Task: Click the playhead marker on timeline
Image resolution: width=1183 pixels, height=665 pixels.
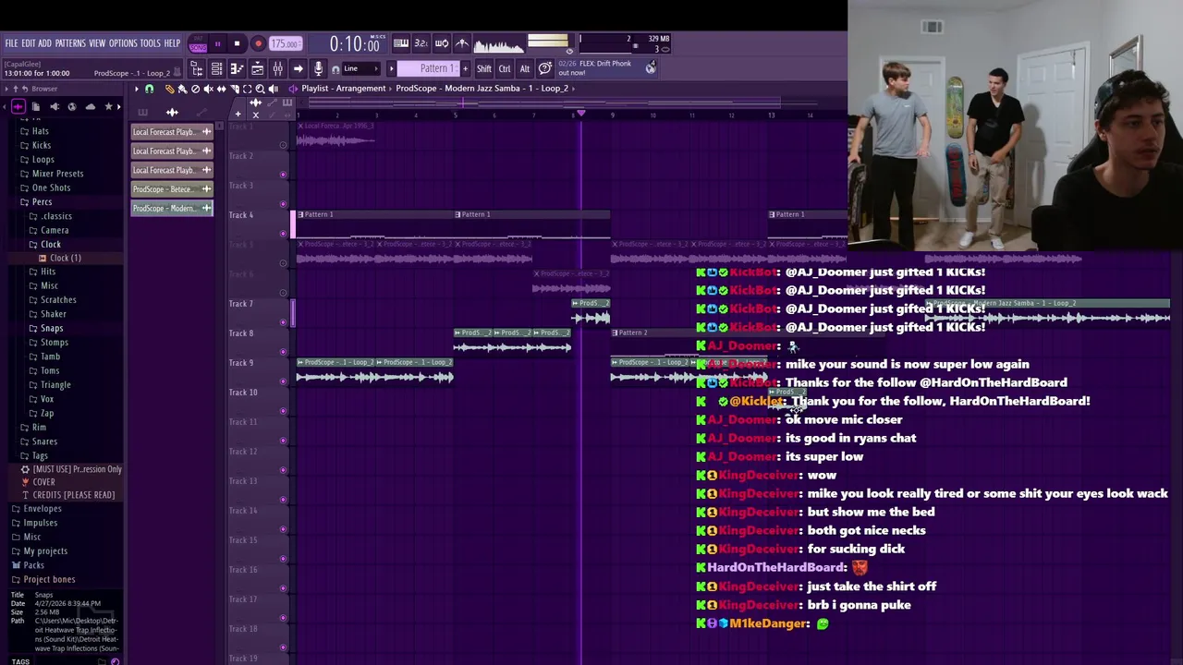Action: (x=580, y=114)
